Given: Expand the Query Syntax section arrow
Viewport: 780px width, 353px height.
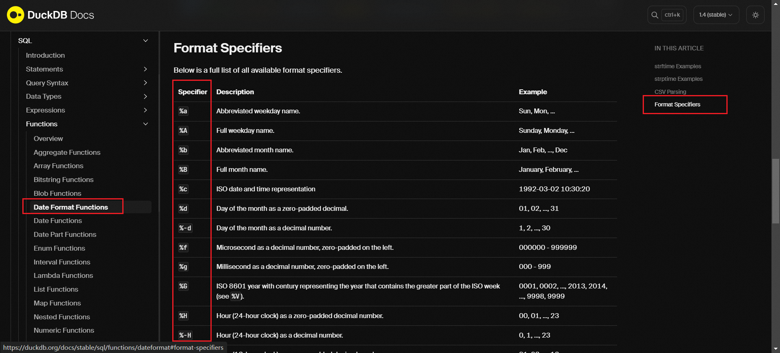Looking at the screenshot, I should [x=145, y=83].
